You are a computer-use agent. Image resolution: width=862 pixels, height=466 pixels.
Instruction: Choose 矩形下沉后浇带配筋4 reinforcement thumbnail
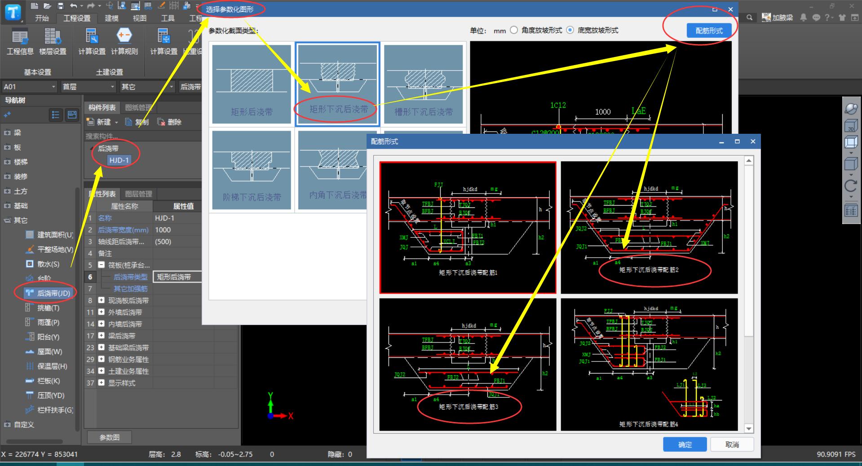pos(649,365)
